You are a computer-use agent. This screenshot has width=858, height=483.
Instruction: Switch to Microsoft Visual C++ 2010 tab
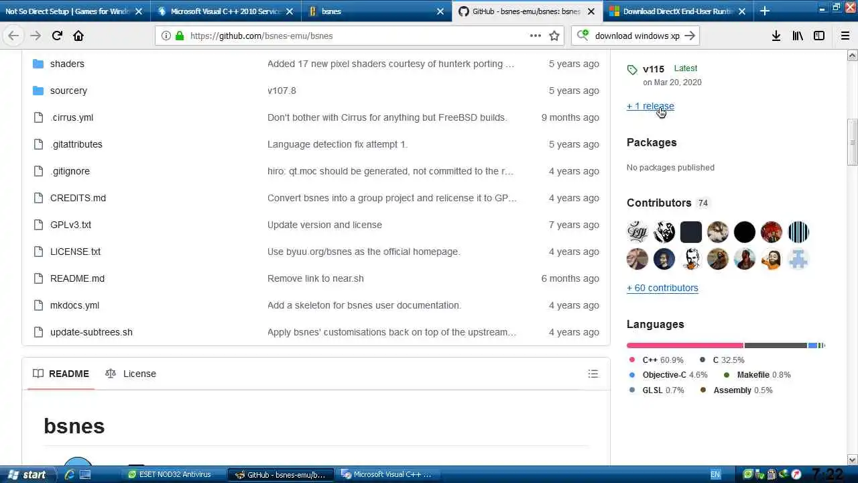pyautogui.click(x=225, y=11)
